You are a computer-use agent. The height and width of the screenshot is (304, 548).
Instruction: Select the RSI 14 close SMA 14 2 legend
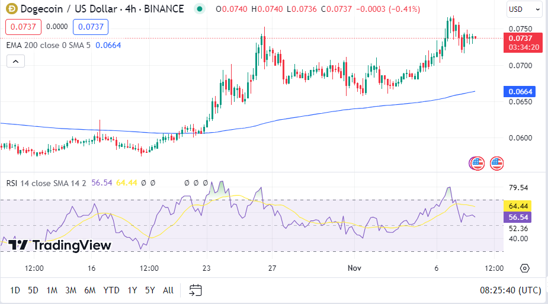click(46, 183)
